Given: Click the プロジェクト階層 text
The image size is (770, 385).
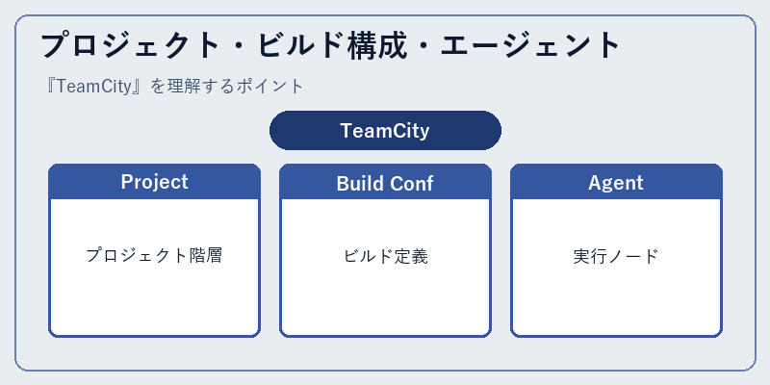Looking at the screenshot, I should coord(154,256).
